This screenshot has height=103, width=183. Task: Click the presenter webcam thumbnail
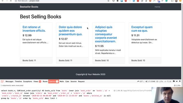click(167, 95)
